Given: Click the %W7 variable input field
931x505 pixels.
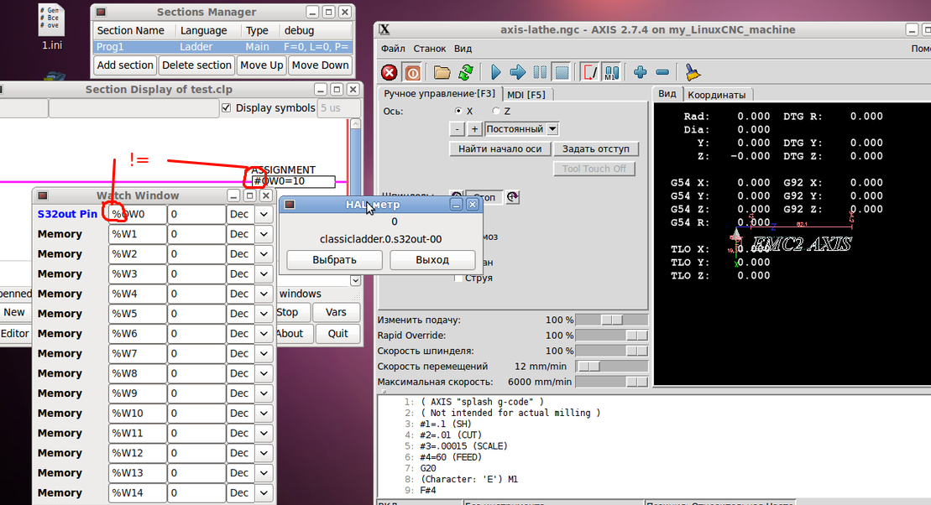Looking at the screenshot, I should point(137,353).
